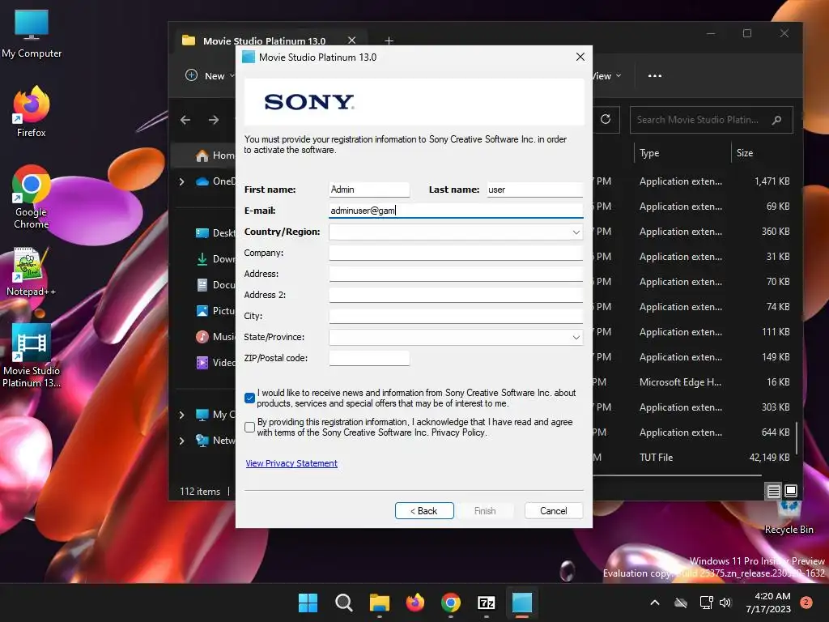829x622 pixels.
Task: Open Downloads in Explorer sidebar
Action: pyautogui.click(x=215, y=259)
